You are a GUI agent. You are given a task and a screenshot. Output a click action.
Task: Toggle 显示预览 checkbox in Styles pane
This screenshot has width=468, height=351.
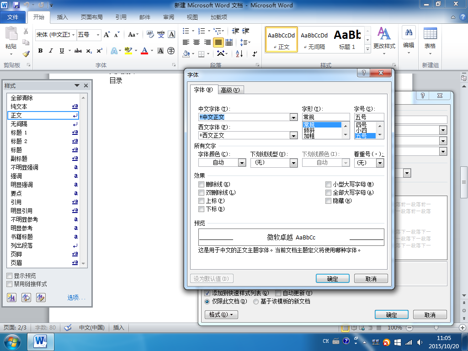(x=10, y=276)
